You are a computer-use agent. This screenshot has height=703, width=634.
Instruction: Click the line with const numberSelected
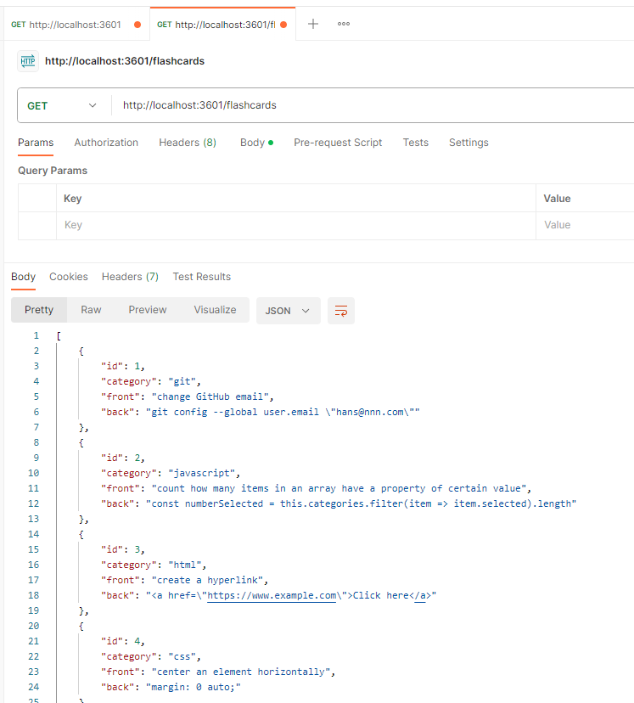pos(339,504)
